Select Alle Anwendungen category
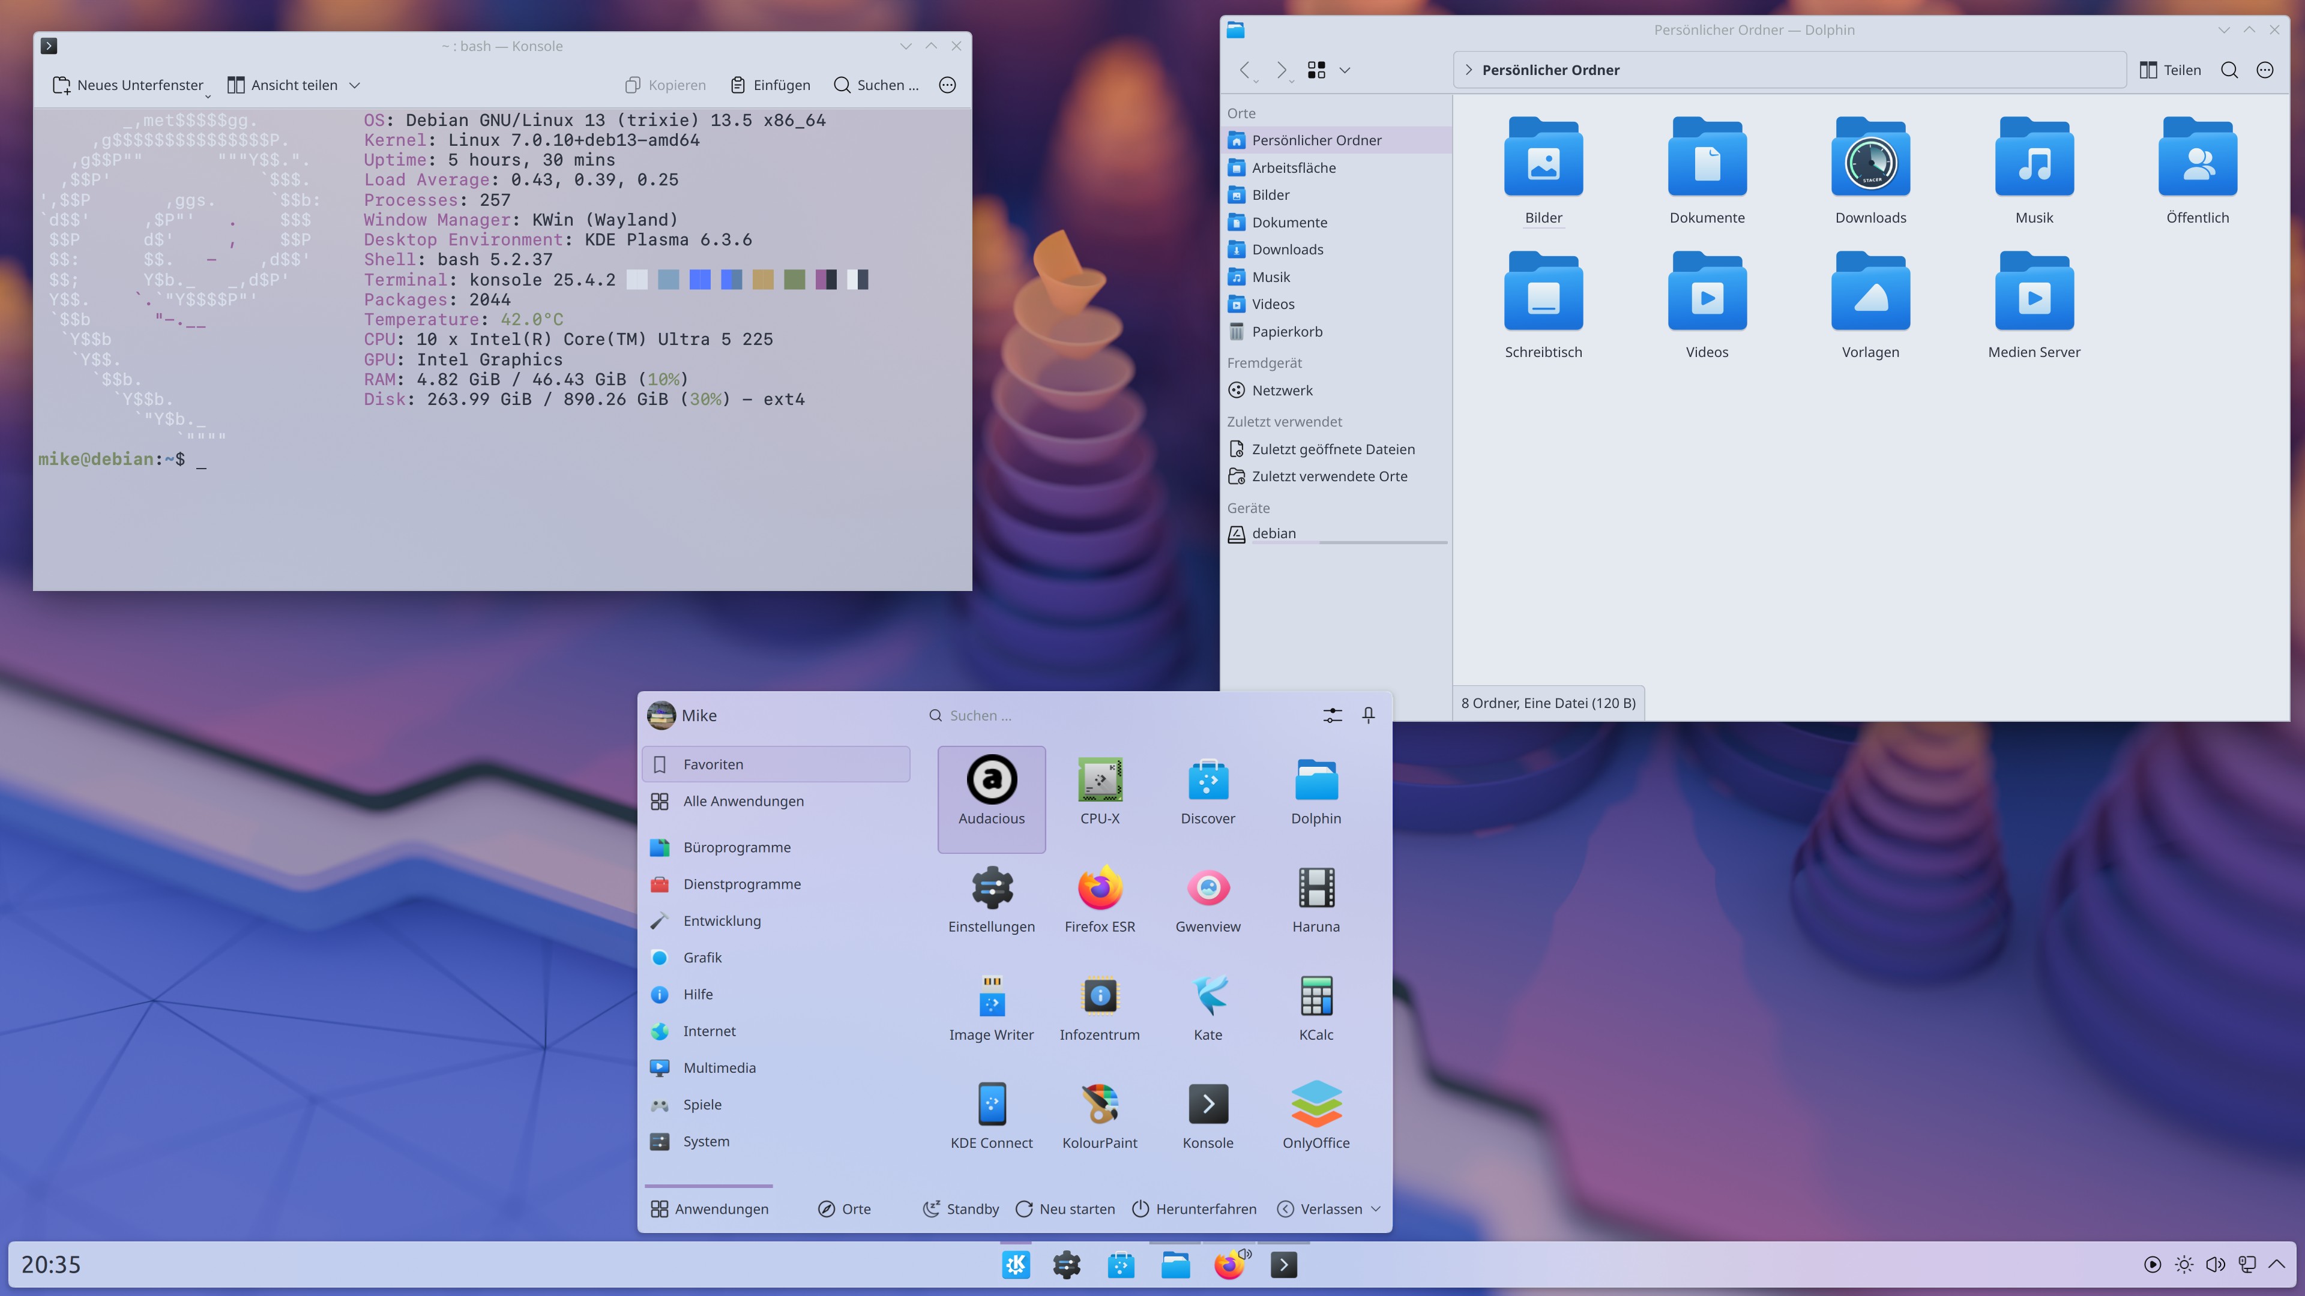2305x1296 pixels. tap(776, 800)
